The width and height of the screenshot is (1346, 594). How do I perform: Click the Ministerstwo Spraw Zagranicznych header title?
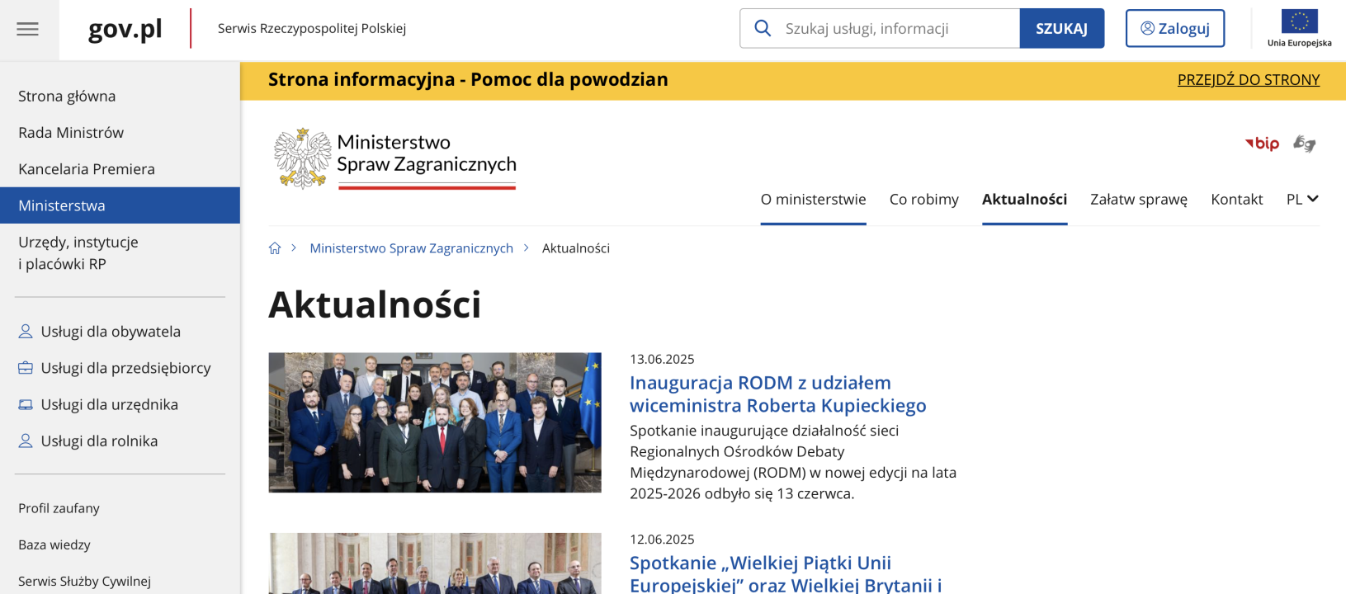tap(427, 153)
